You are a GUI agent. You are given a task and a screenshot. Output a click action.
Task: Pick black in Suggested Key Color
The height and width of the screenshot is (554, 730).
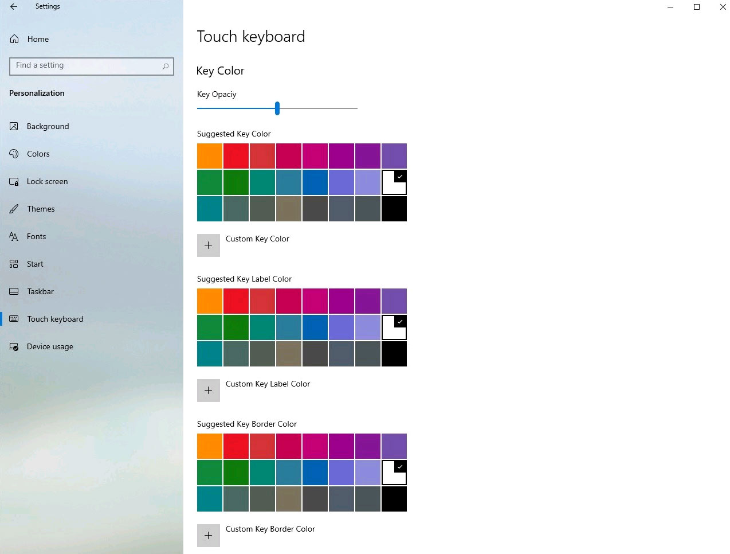[x=394, y=209]
